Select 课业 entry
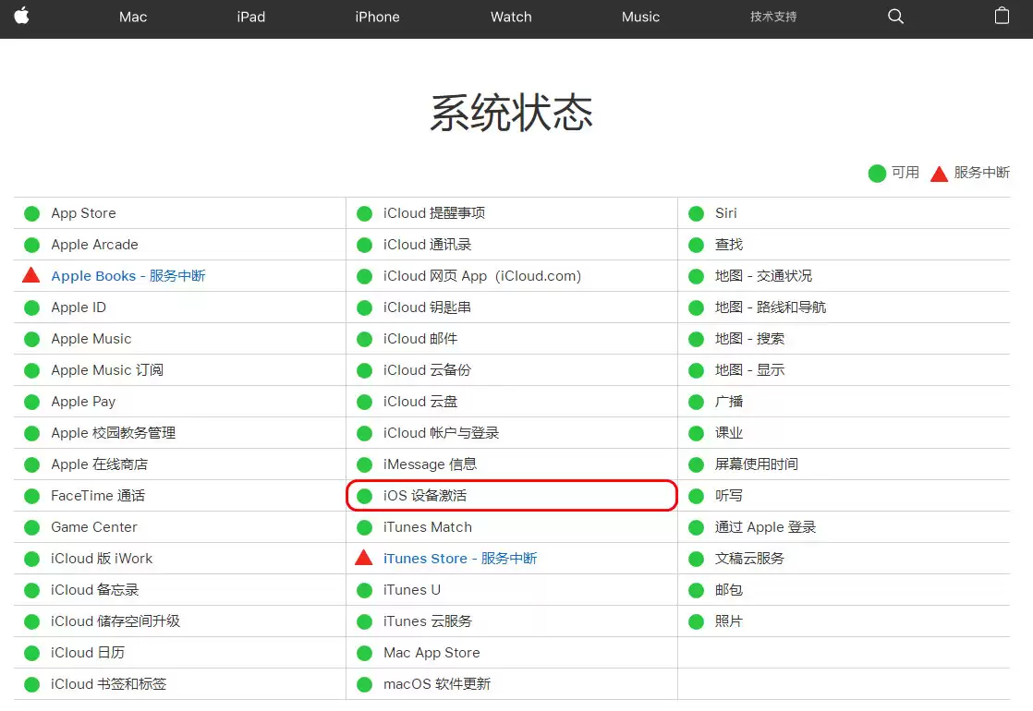The width and height of the screenshot is (1033, 711). [x=729, y=433]
